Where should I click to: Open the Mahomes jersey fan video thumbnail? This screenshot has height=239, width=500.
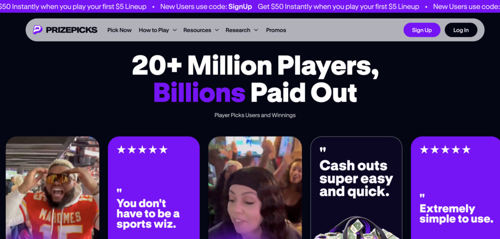click(53, 188)
